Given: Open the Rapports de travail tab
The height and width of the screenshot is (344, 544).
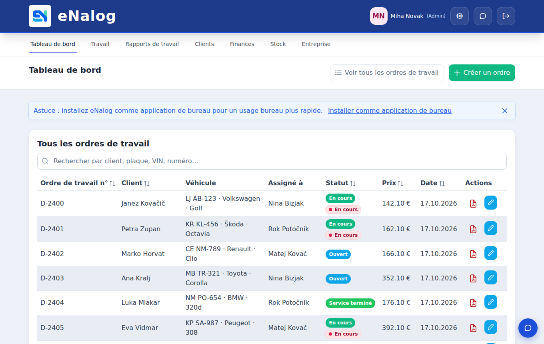Looking at the screenshot, I should click(152, 44).
